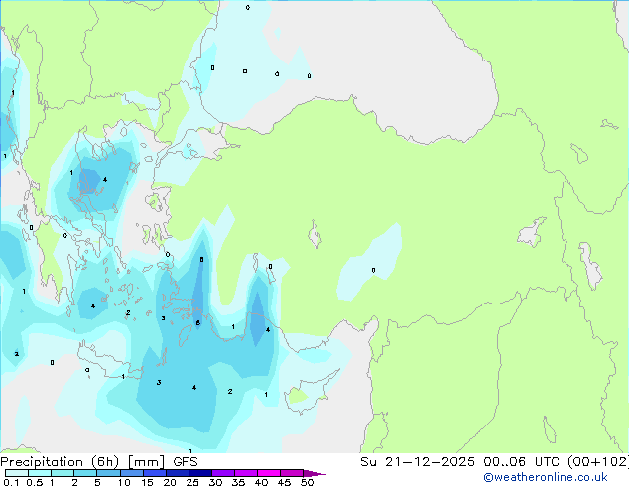Click the 'Su 21-12-2025' date text
This screenshot has height=486, width=629.
coord(418,462)
